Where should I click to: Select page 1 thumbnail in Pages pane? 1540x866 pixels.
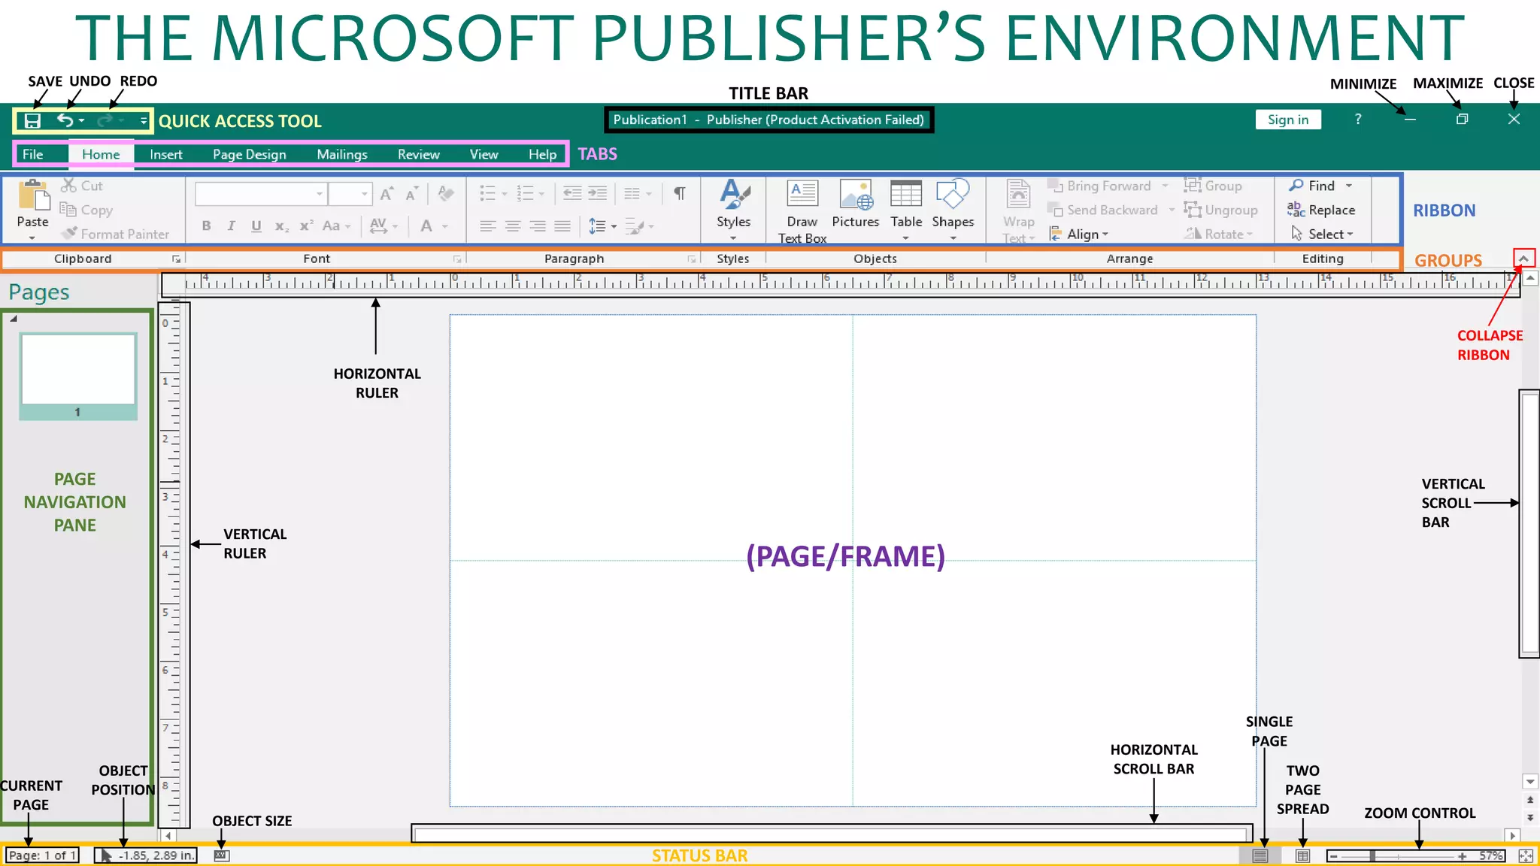78,370
